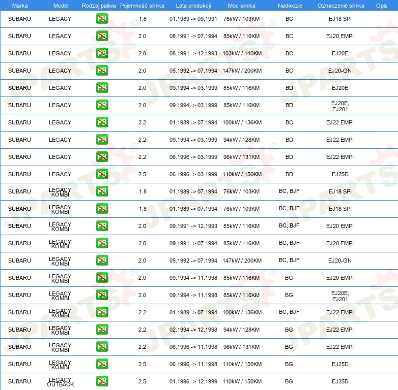Click fuel icon in Legacy 2.2 BC 100kW row
This screenshot has height=390, width=398.
click(102, 122)
